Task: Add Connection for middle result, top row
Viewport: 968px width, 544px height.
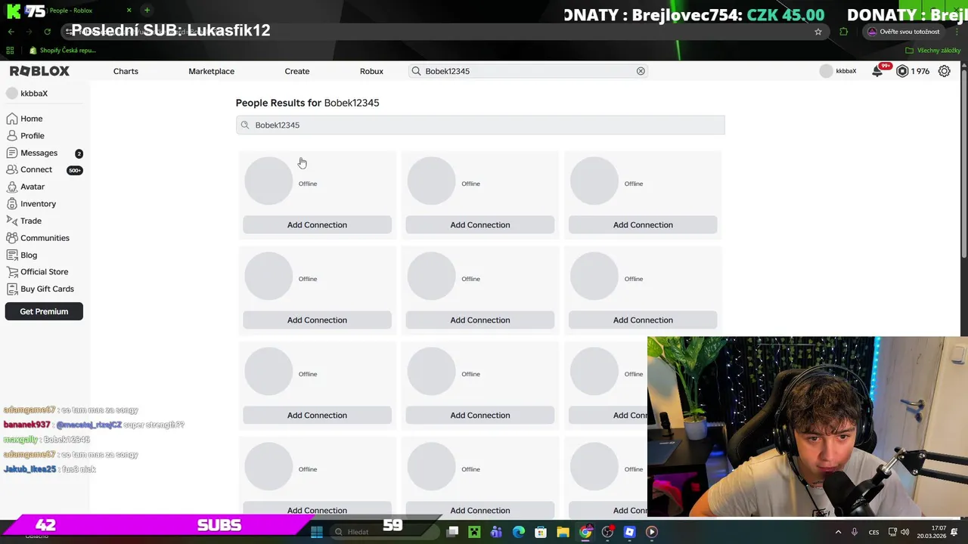Action: click(480, 224)
